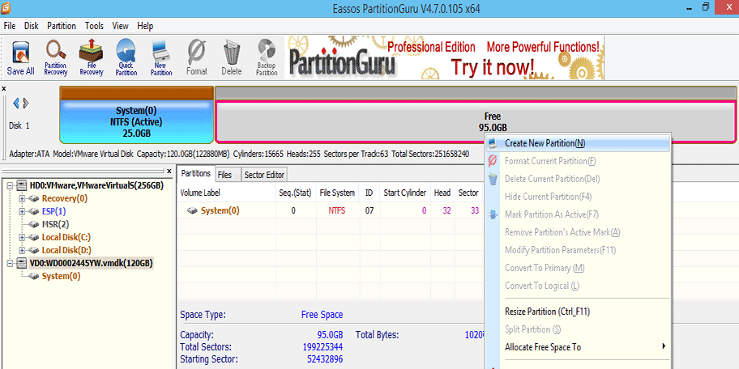
Task: Click the Create New Partition menu icon
Action: (493, 143)
